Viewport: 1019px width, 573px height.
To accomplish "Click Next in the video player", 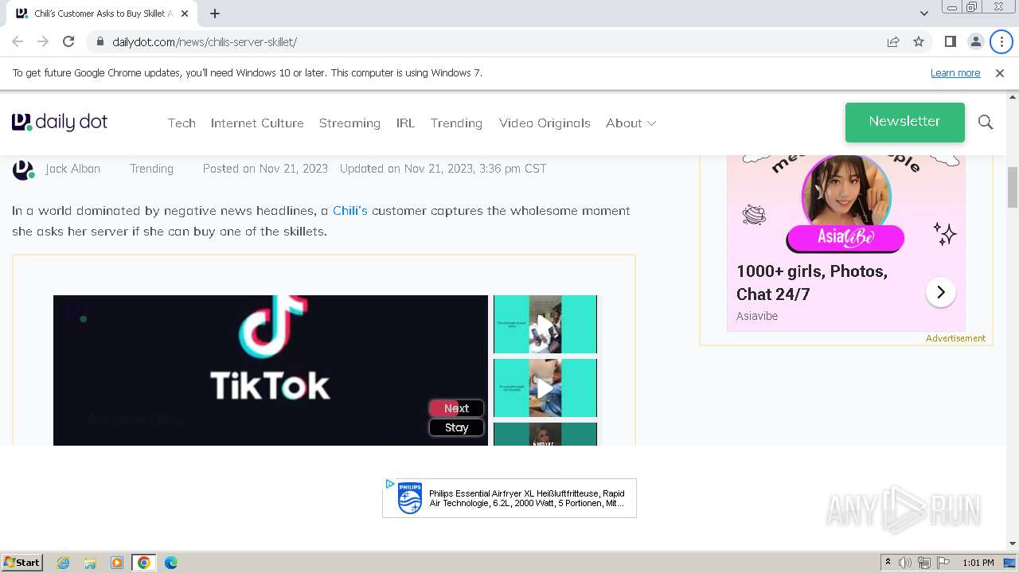I will [456, 408].
